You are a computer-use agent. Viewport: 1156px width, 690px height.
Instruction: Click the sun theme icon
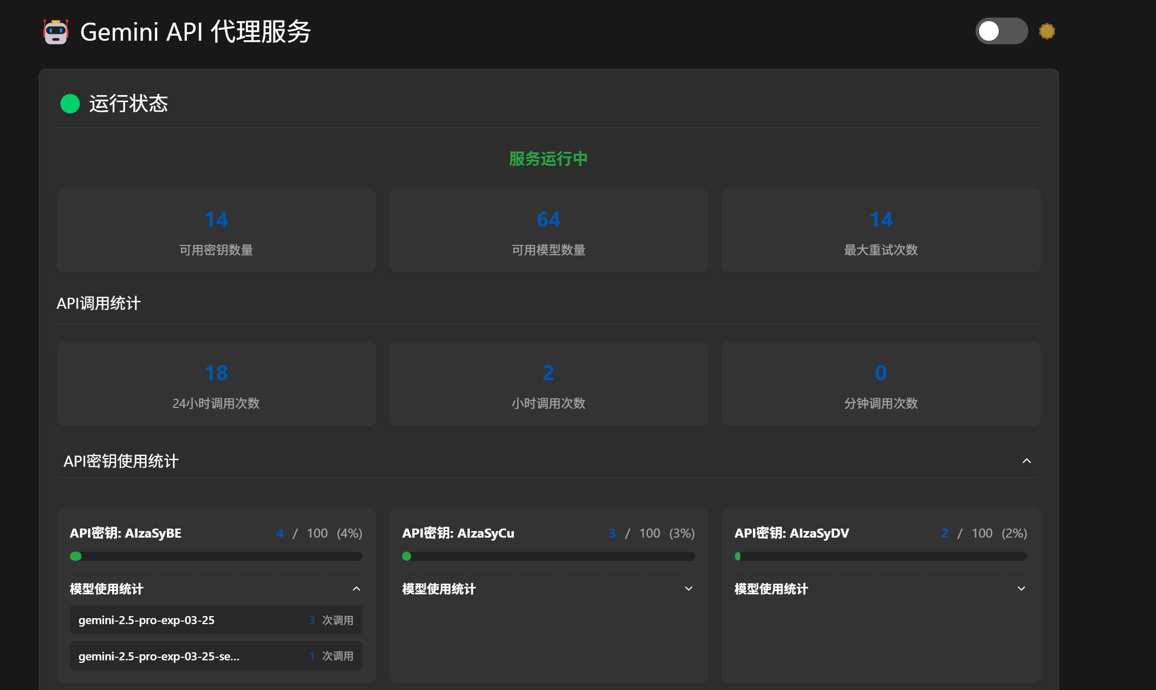pos(1047,31)
